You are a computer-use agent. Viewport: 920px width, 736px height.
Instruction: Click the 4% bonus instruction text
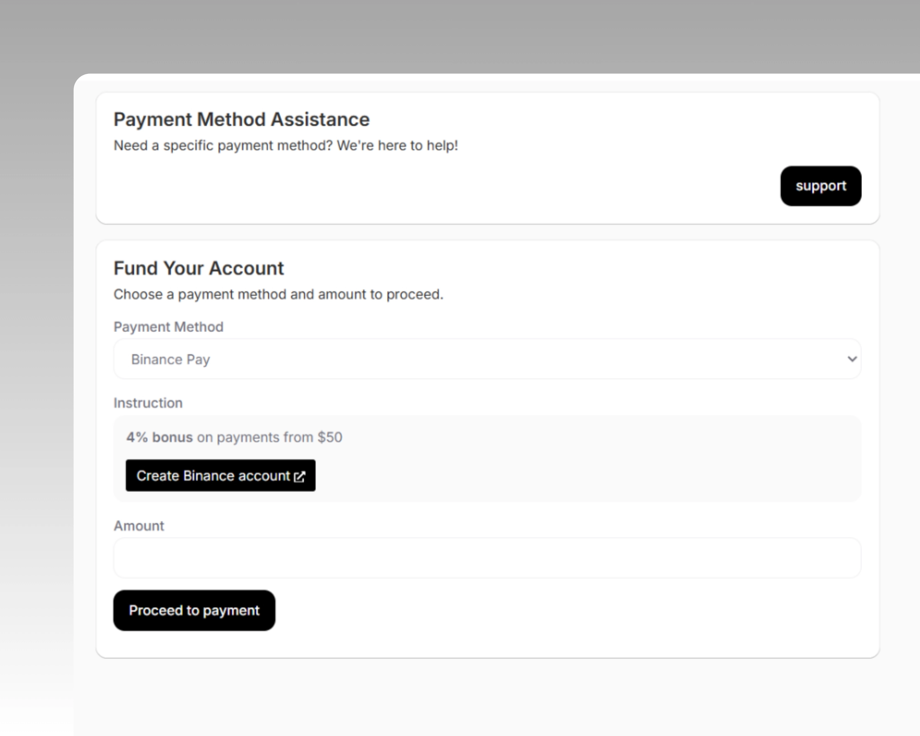(x=234, y=437)
